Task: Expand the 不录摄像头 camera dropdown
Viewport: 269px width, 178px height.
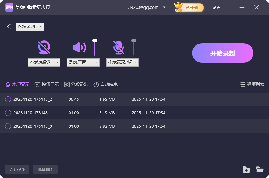Action: 44,62
